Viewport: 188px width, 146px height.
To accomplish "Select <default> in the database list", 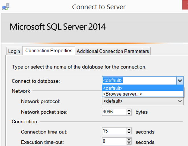I will (x=143, y=88).
